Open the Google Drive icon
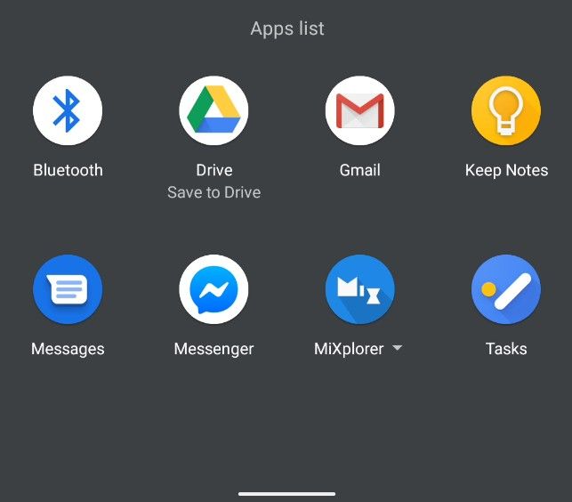Viewport: 572px width, 502px height. click(x=213, y=110)
